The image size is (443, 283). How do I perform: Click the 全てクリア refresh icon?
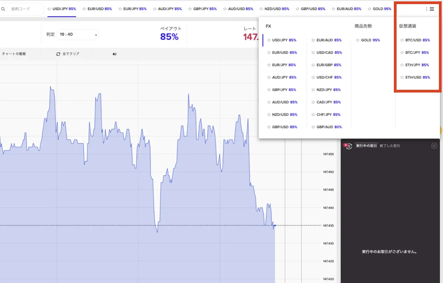(x=58, y=54)
